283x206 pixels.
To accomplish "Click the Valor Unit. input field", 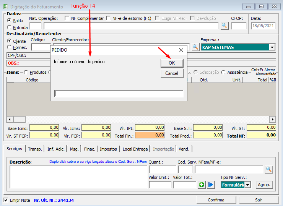I will click(160, 185).
